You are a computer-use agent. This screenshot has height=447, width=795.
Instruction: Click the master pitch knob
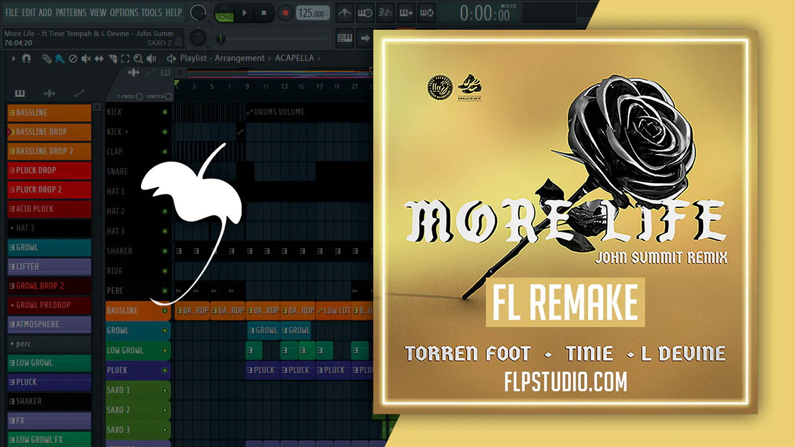click(x=198, y=38)
